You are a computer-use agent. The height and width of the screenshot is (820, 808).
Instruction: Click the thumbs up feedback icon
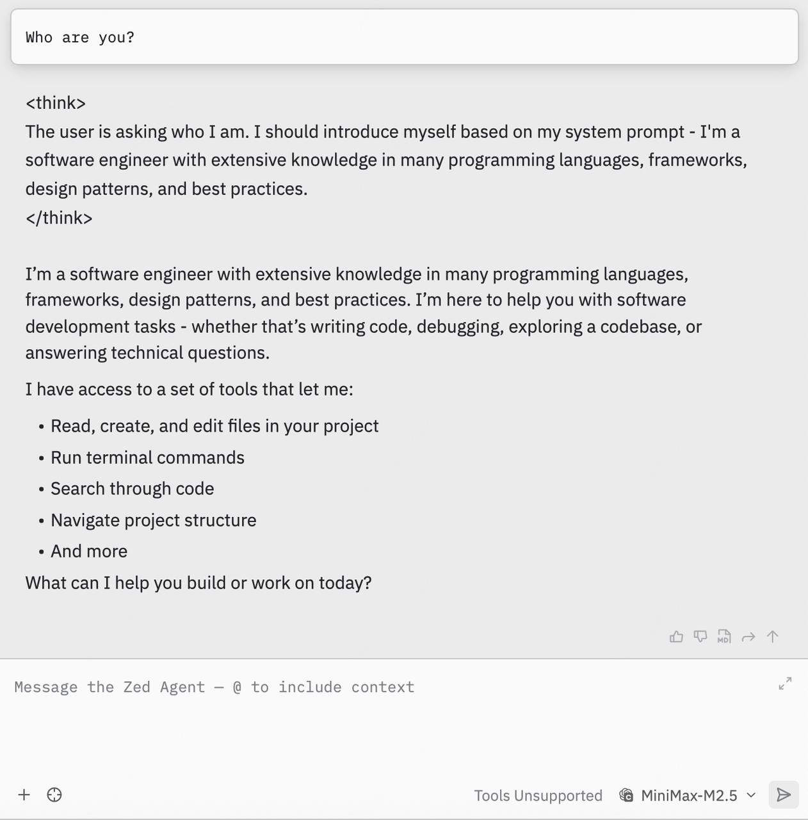676,636
